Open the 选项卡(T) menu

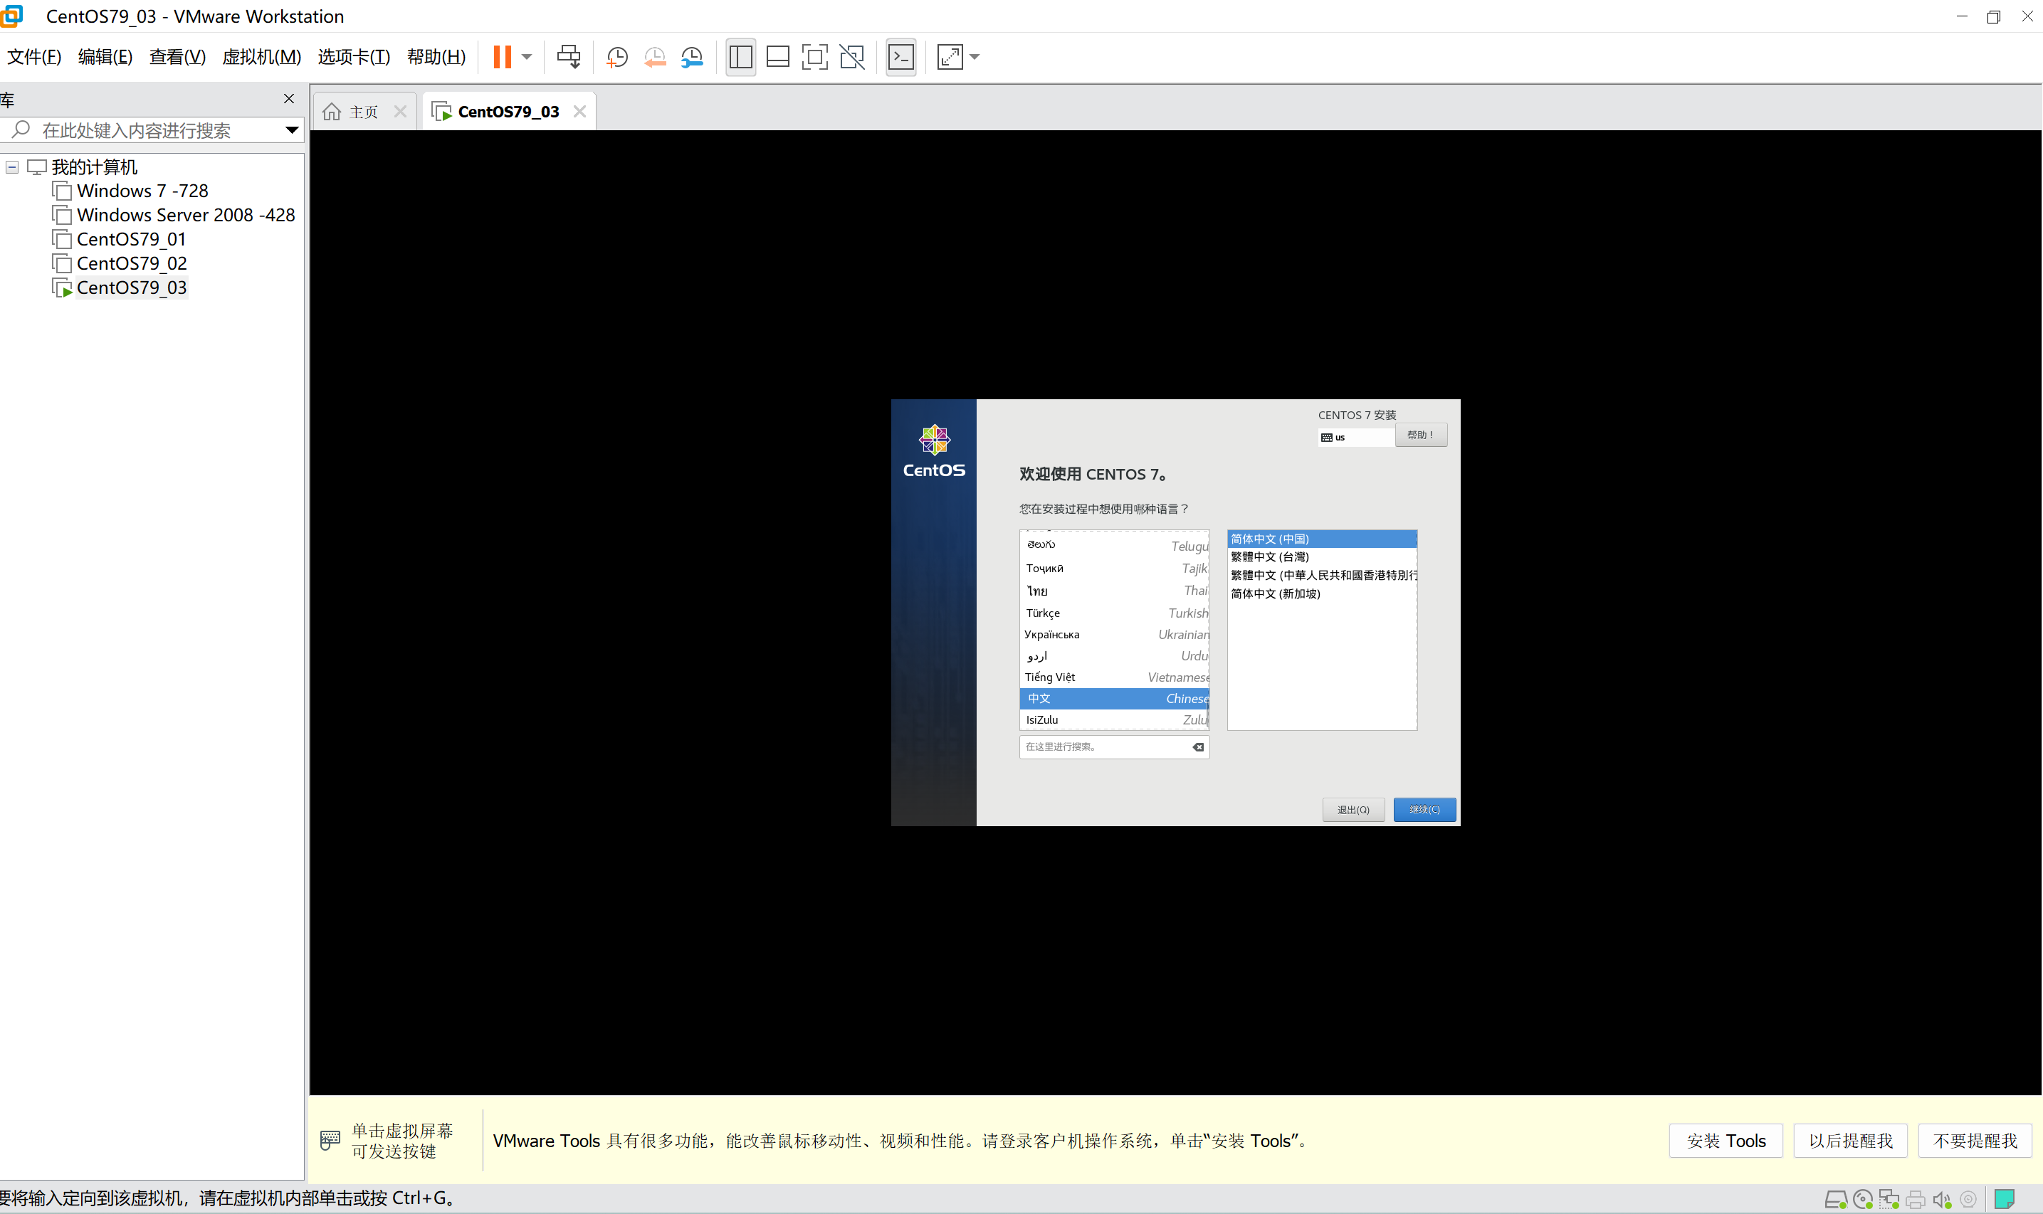(x=354, y=56)
